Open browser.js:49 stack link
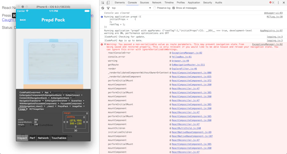287x154 pixels. click(180, 61)
